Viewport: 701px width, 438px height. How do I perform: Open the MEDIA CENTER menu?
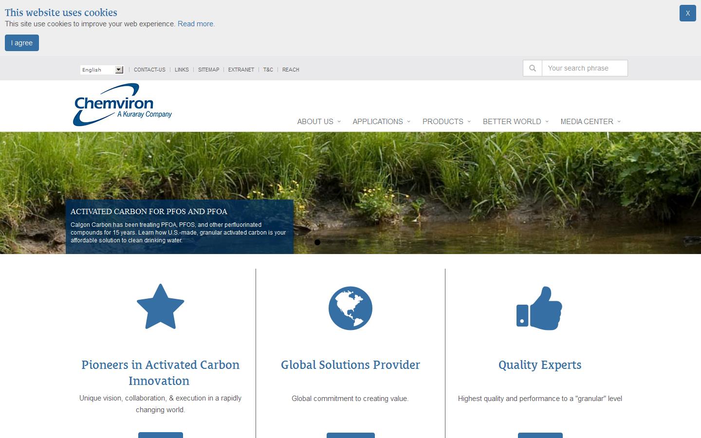pyautogui.click(x=587, y=122)
